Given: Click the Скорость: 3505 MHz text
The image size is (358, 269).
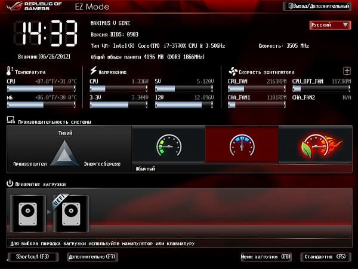Looking at the screenshot, I should pyautogui.click(x=284, y=46).
